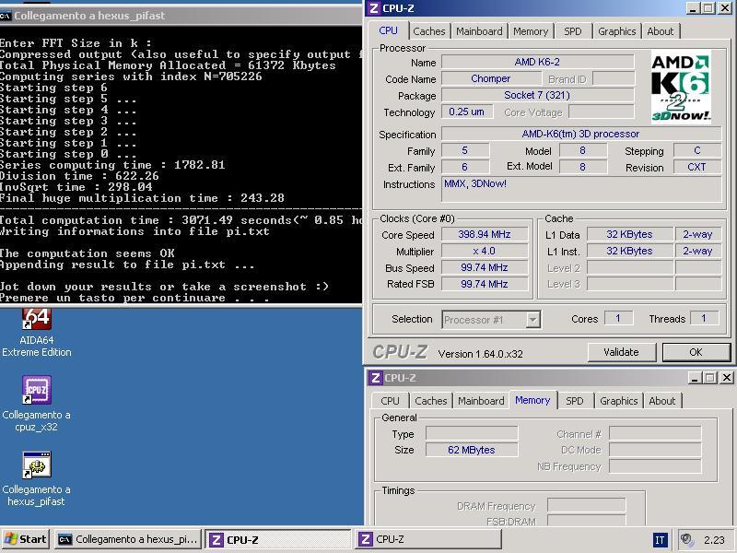Click the CPU-Z title bar icon in upper window
Viewport: 737px width, 553px height.
tap(374, 8)
